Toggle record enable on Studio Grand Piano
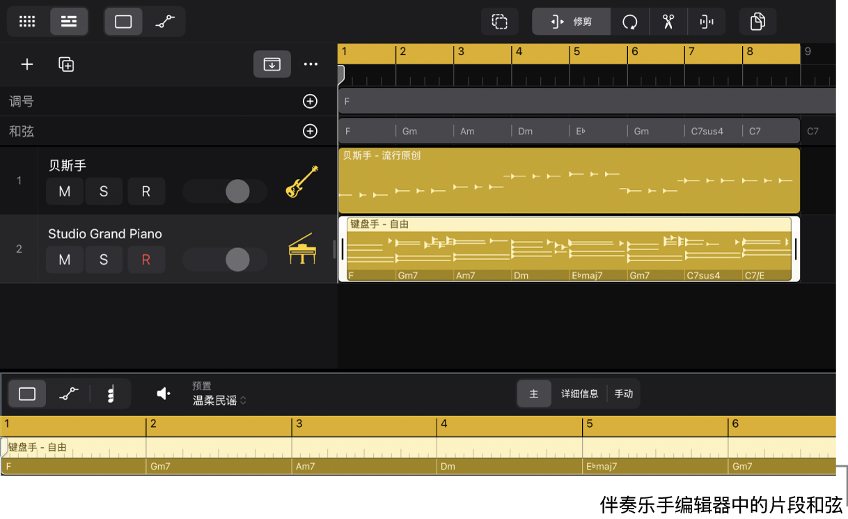The width and height of the screenshot is (848, 519). point(146,260)
